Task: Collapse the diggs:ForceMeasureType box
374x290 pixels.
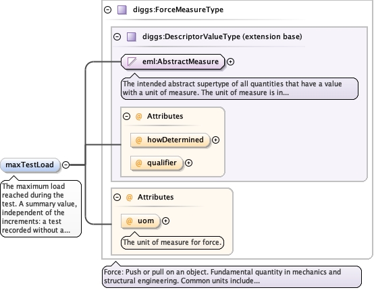Action: click(108, 9)
